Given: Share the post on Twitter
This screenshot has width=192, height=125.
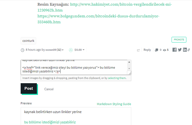Looking at the screenshot, I should [x=180, y=50].
